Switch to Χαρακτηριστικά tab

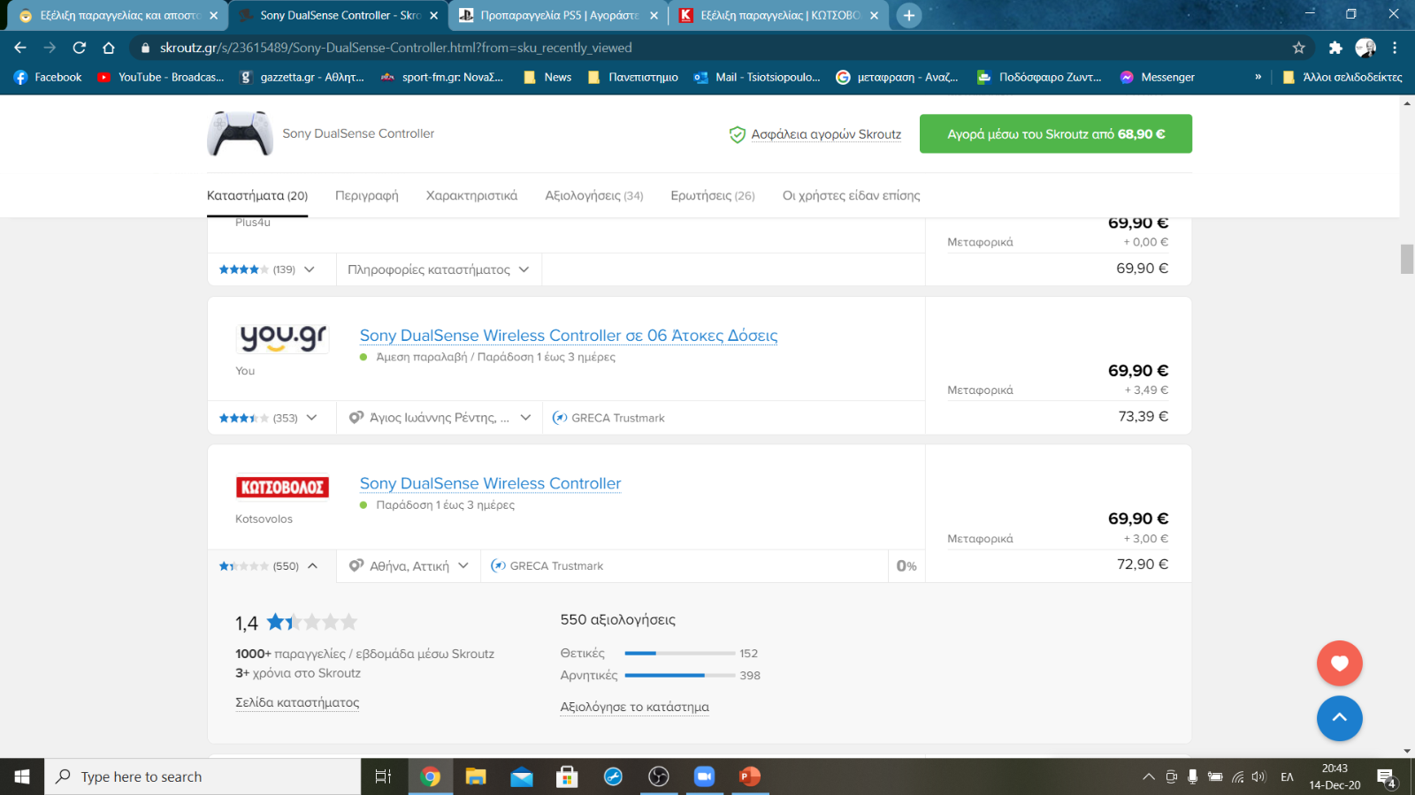point(471,195)
